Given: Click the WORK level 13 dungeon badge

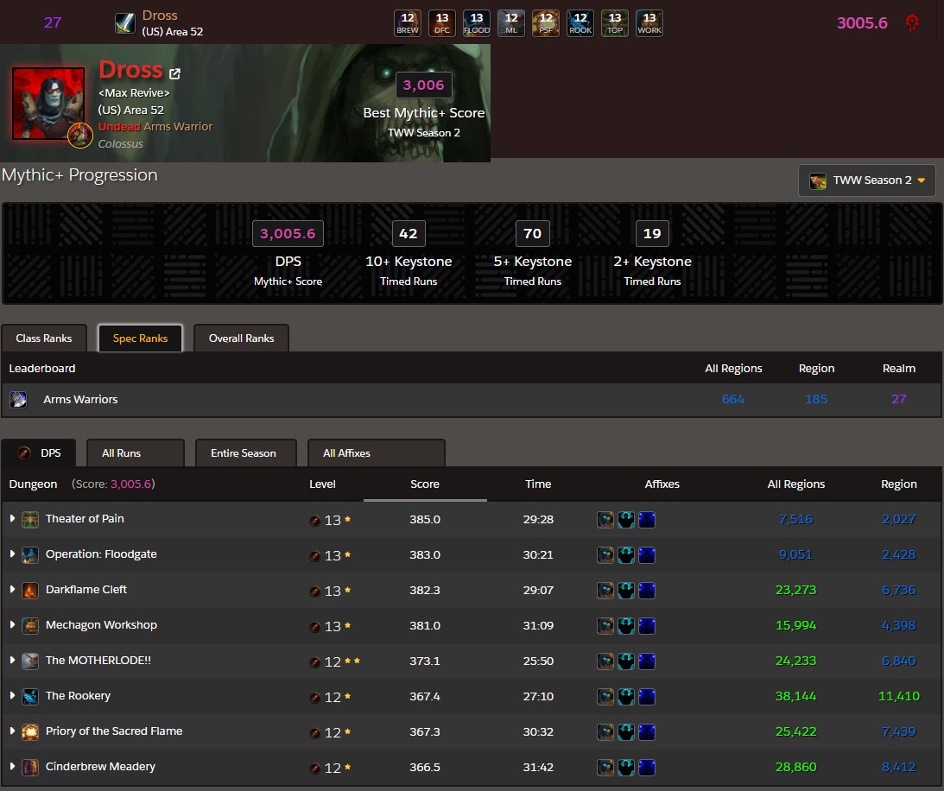Looking at the screenshot, I should (649, 23).
